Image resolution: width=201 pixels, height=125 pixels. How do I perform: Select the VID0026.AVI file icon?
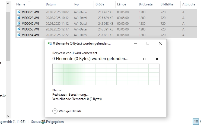point(19,12)
